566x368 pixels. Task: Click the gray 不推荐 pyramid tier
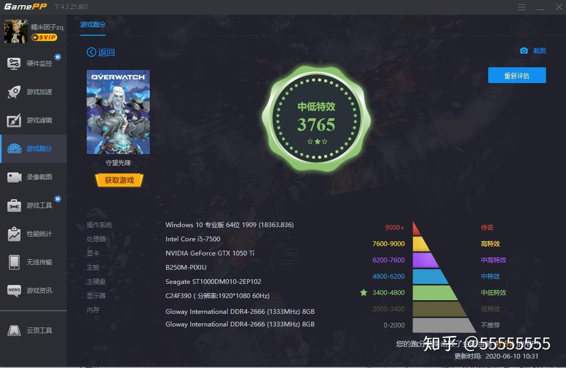click(x=444, y=325)
